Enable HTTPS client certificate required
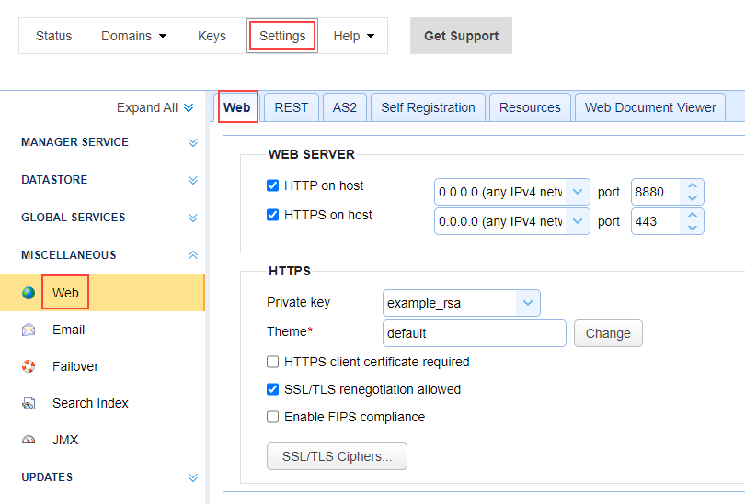 pyautogui.click(x=272, y=362)
